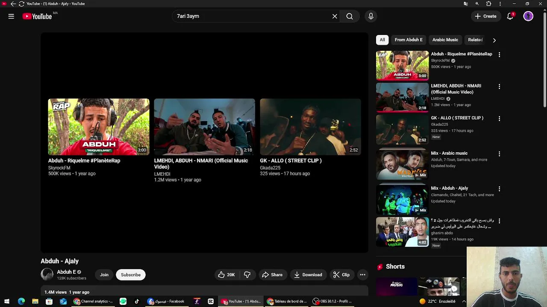547x307 pixels.
Task: Show more filter chips with right chevron
Action: (494, 40)
